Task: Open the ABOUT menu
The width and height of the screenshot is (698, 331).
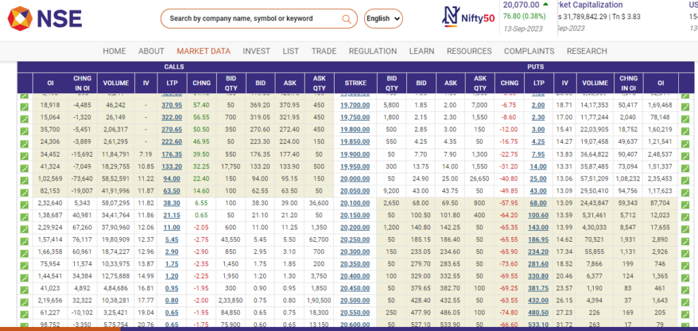Action: coord(151,51)
